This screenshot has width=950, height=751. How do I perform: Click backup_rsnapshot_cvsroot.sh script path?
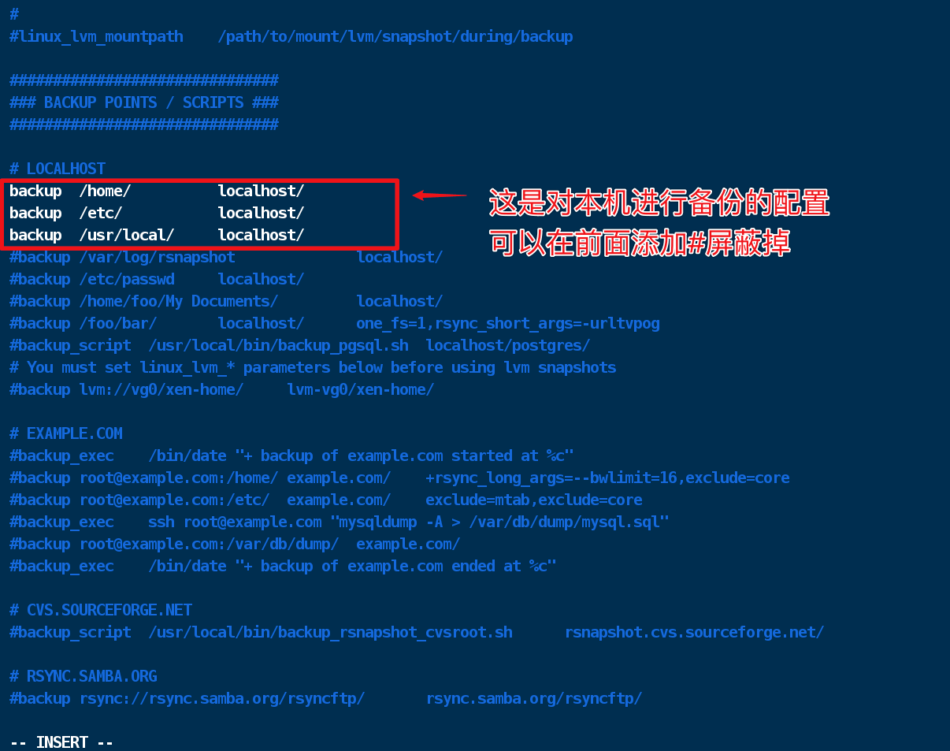(x=331, y=632)
